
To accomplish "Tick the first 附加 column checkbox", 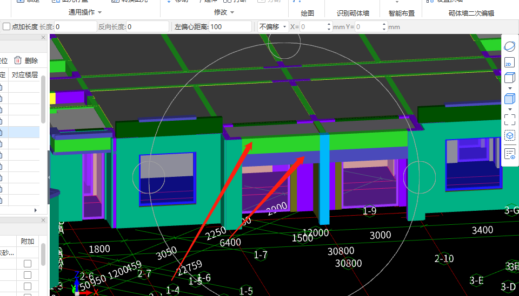I will click(28, 263).
